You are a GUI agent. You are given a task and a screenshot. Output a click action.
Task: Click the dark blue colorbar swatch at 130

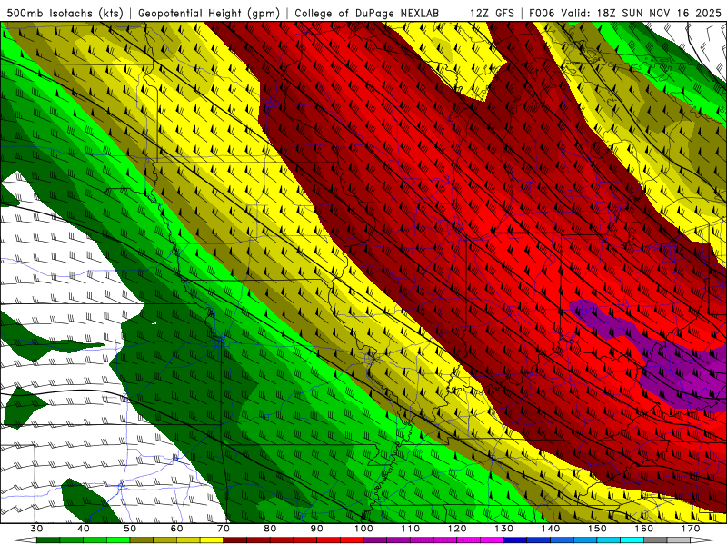pos(515,540)
